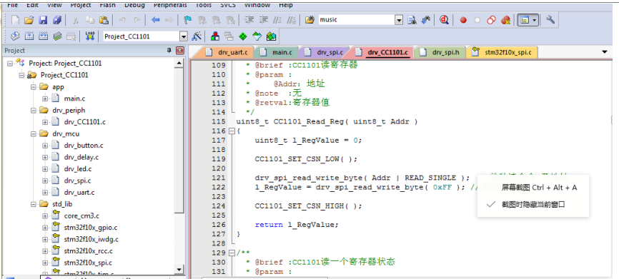Screen dimensions: 619x279
Task: Insert breakpoint red dot icon
Action: click(463, 20)
